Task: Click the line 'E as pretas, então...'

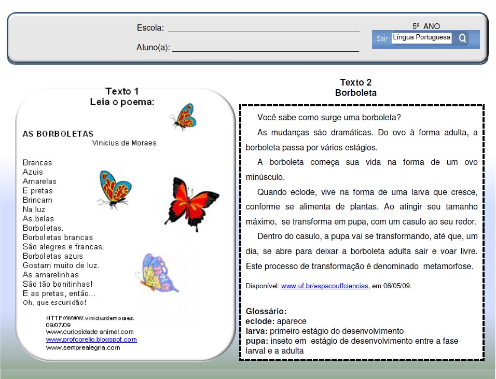Action: pyautogui.click(x=59, y=293)
